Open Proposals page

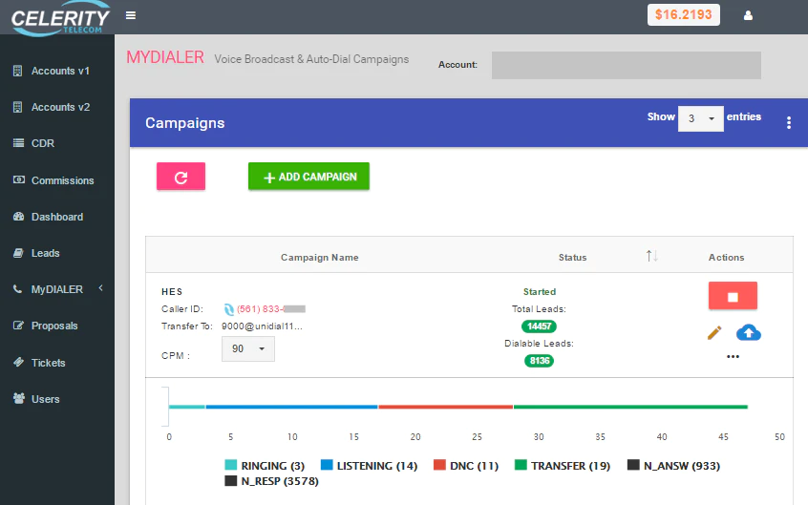[56, 326]
